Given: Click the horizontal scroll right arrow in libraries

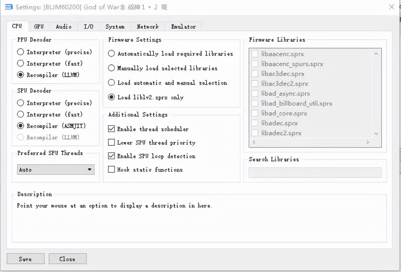Looking at the screenshot, I should (x=367, y=142).
